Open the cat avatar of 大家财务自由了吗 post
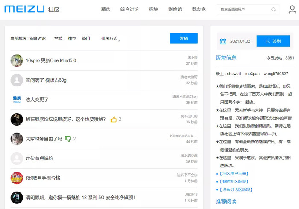Screen dimensions: 299x209 pos(17,139)
